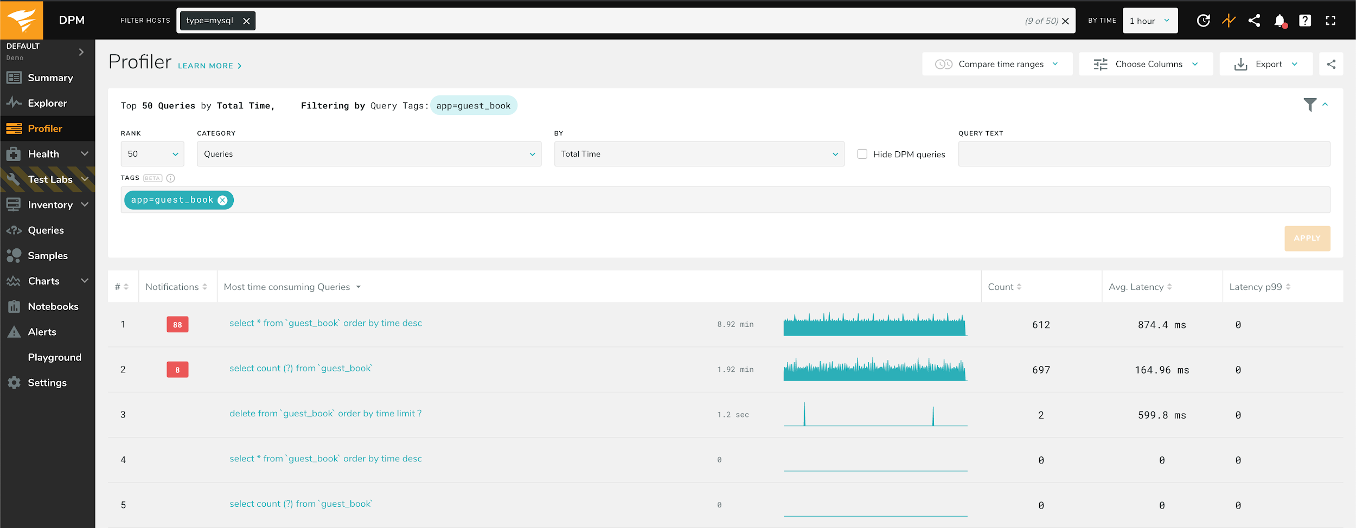
Task: Remove the type=mysql host filter
Action: (246, 21)
